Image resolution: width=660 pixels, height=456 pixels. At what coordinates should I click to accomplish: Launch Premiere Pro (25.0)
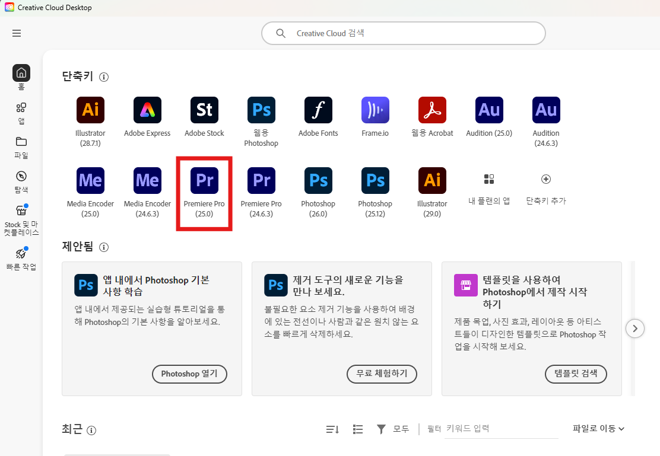point(204,180)
